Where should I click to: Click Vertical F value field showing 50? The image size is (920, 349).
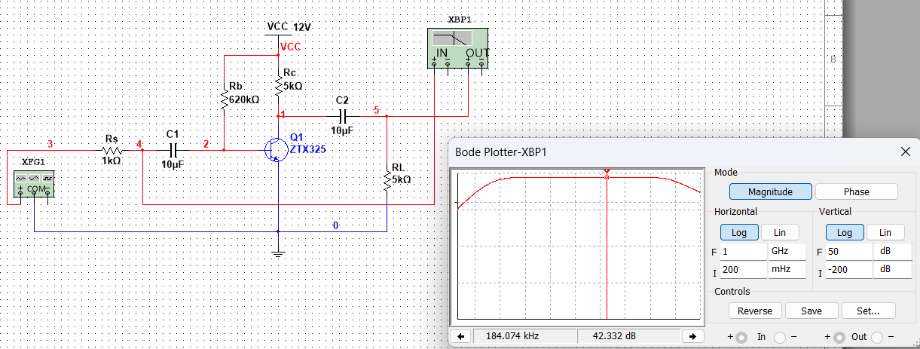click(848, 251)
